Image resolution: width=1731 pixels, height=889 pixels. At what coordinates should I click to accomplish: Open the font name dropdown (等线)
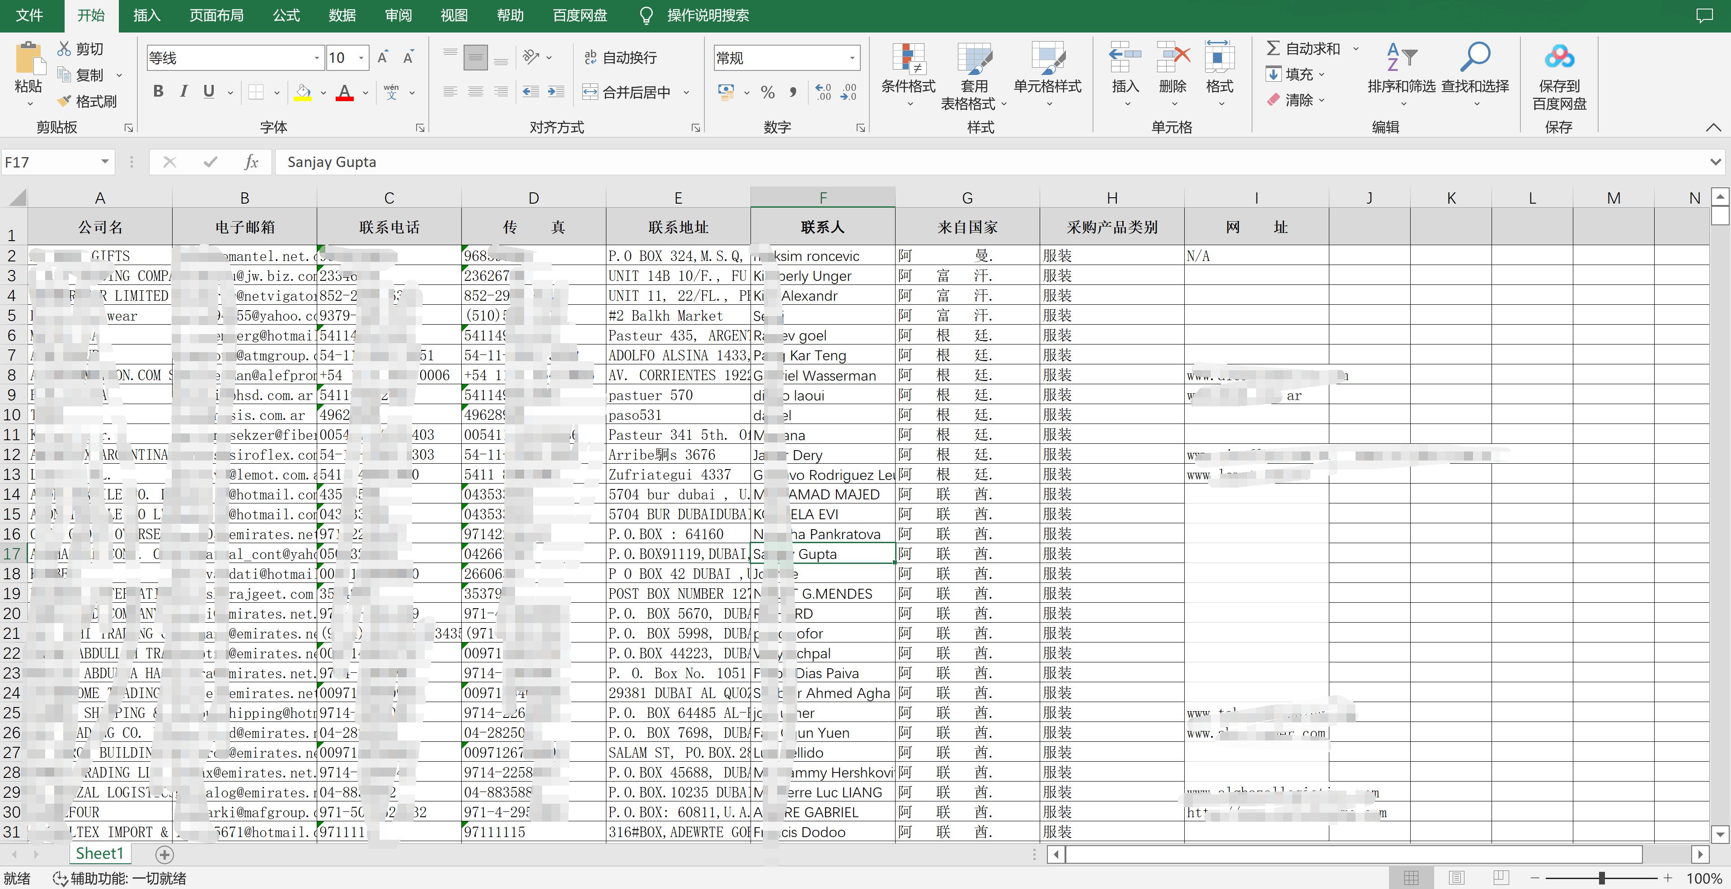(316, 58)
